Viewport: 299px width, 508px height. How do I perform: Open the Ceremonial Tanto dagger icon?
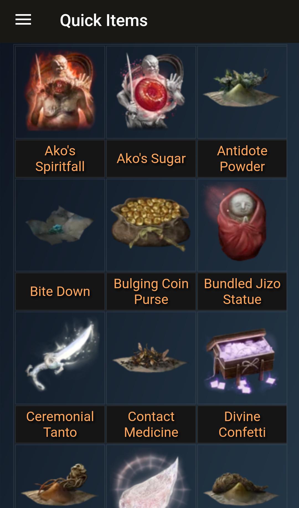60,358
